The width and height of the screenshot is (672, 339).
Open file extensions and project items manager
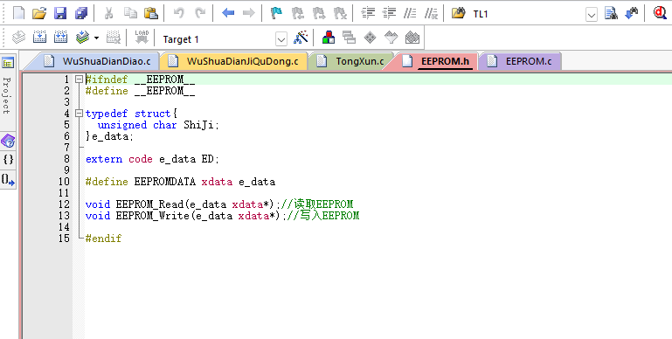tap(329, 38)
